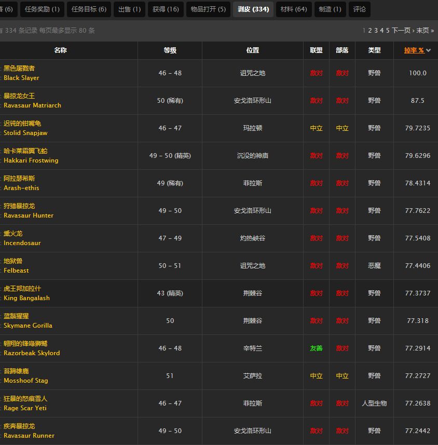
Task: View the Razorbeak Skylord creature
Action: click(32, 353)
